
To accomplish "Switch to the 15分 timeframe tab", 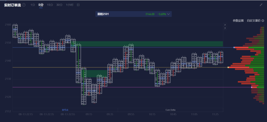I will (x=50, y=5).
